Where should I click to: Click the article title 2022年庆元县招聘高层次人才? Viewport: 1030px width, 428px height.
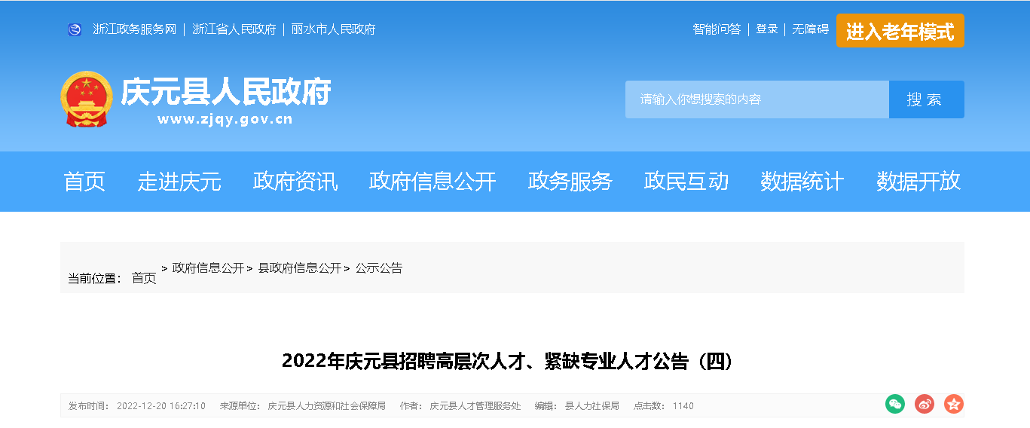tap(507, 361)
